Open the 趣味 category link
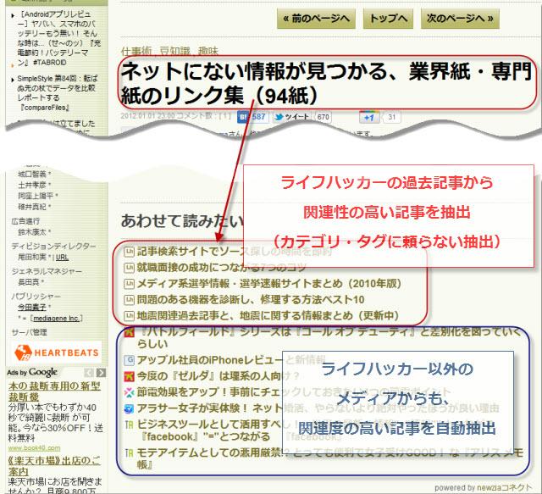The image size is (542, 494). tap(208, 51)
